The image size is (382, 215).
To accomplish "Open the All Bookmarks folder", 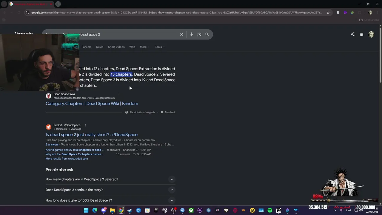I will pyautogui.click(x=369, y=20).
